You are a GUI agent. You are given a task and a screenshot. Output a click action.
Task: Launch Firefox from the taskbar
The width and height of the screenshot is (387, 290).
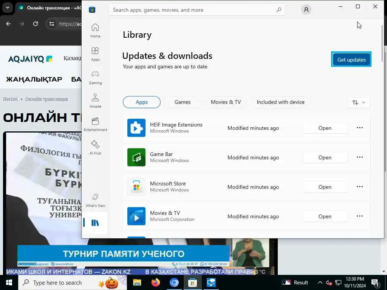tap(155, 282)
